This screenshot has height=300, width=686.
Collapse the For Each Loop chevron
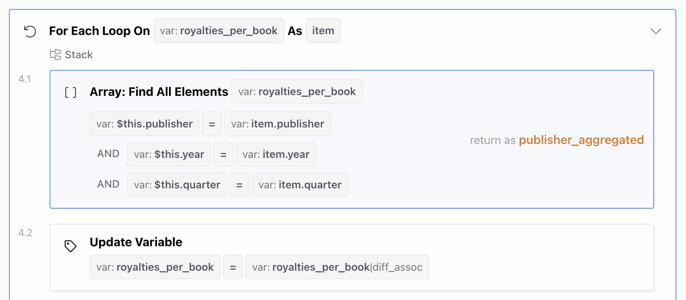[x=656, y=31]
